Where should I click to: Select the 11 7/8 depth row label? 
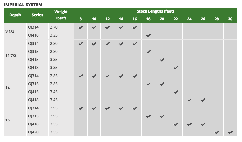(11, 56)
